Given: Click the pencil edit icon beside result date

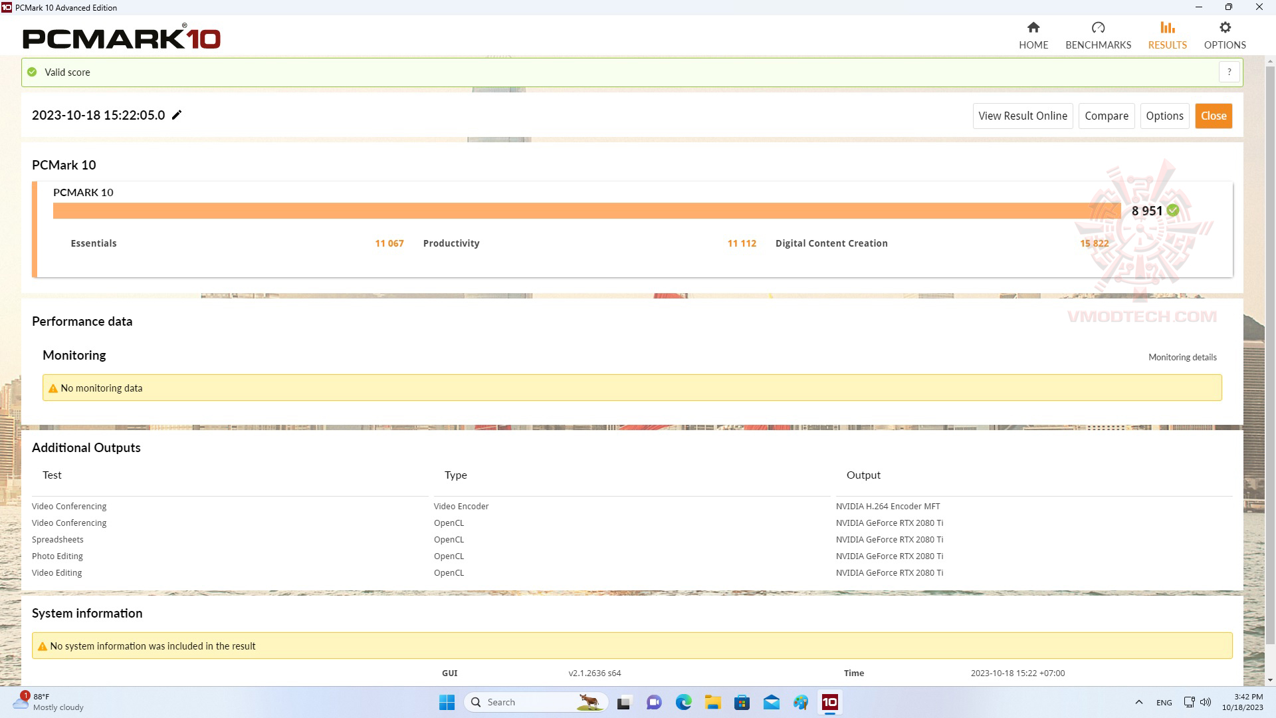Looking at the screenshot, I should point(177,115).
